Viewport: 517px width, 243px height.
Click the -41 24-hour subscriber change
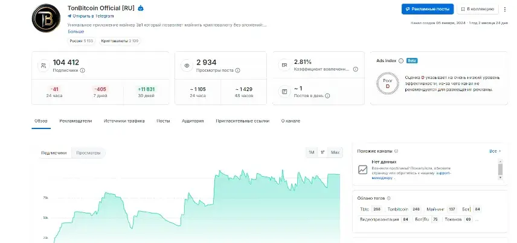tap(54, 89)
